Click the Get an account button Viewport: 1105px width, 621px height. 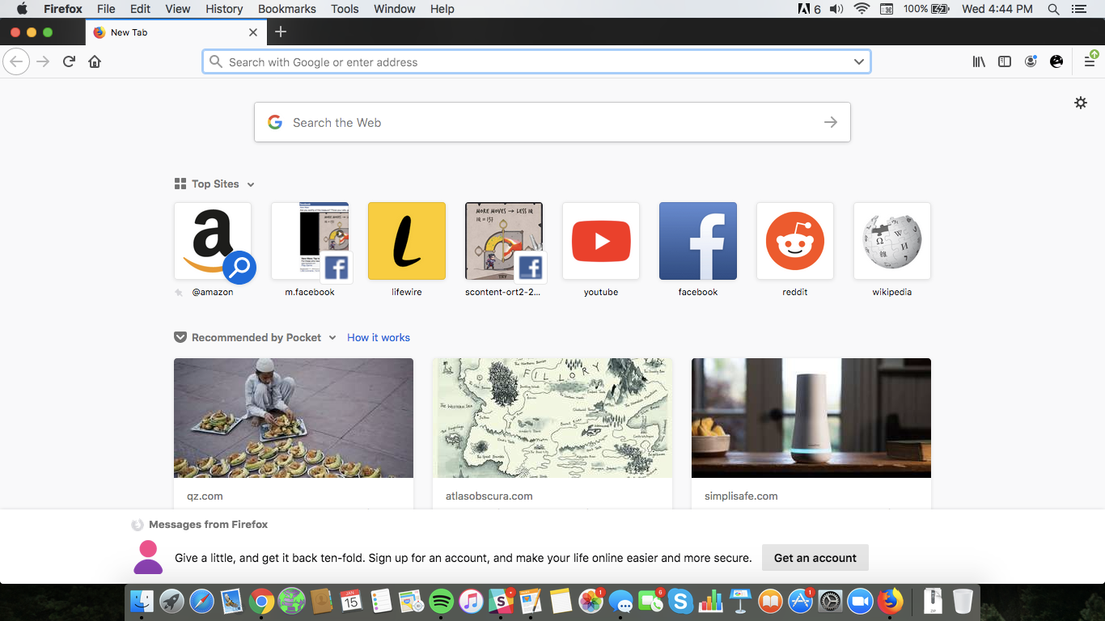tap(815, 558)
